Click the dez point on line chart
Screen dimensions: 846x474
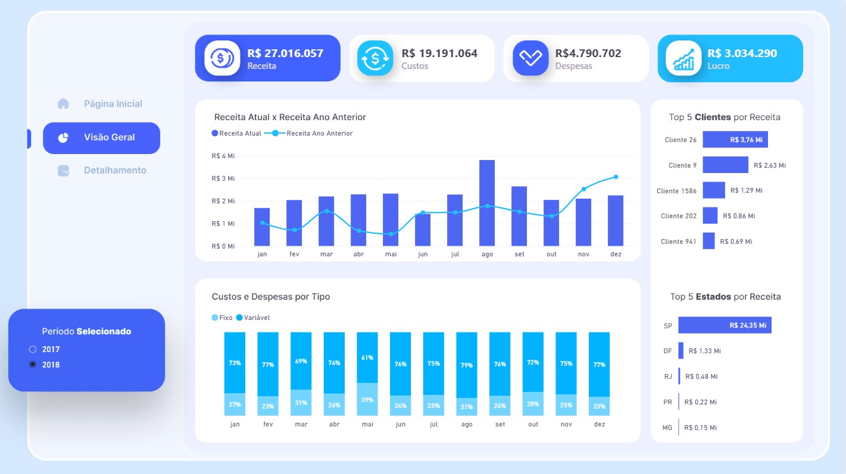point(616,177)
